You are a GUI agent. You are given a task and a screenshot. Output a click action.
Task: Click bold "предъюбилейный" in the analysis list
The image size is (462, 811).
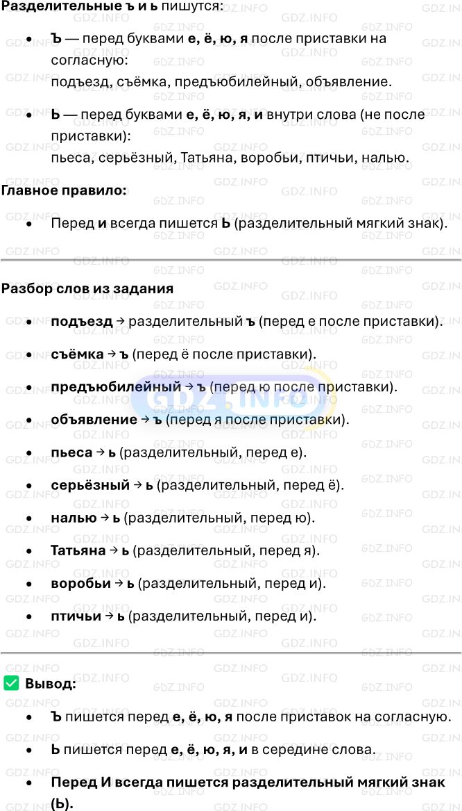click(x=116, y=386)
